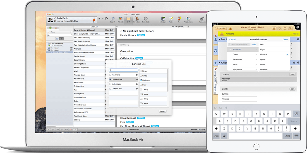Check the Rarely frequency checkbox
The image size is (307, 153).
(141, 76)
